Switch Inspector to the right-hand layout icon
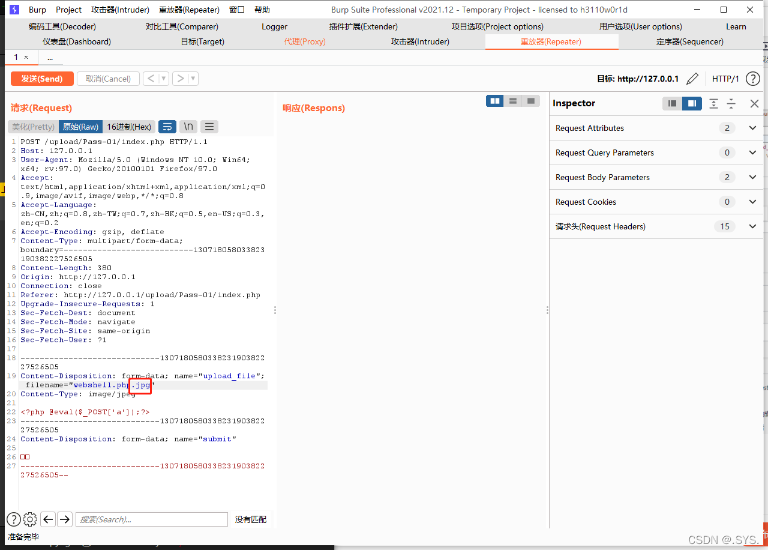 692,103
